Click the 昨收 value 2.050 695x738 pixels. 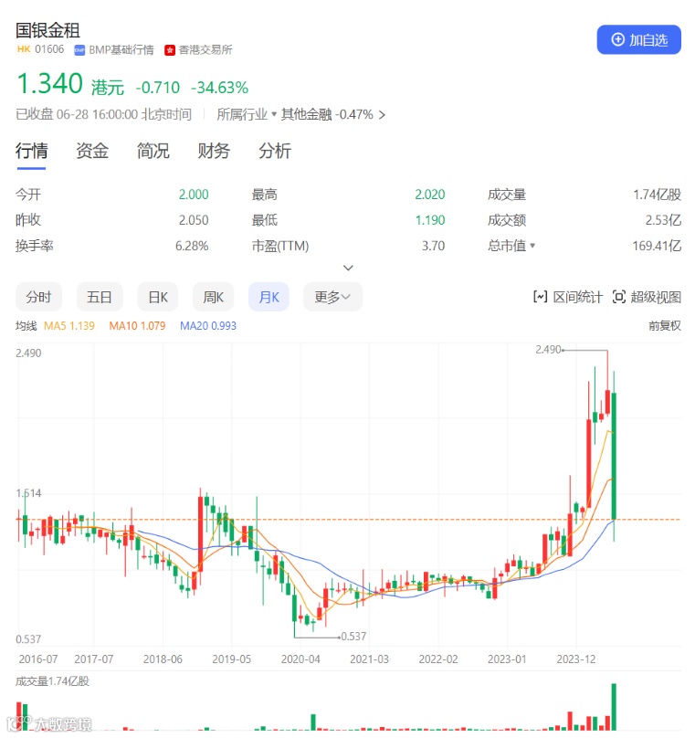(x=194, y=220)
